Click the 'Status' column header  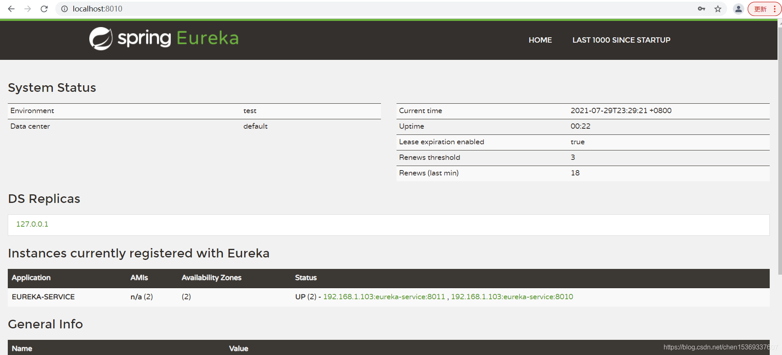[x=306, y=278]
